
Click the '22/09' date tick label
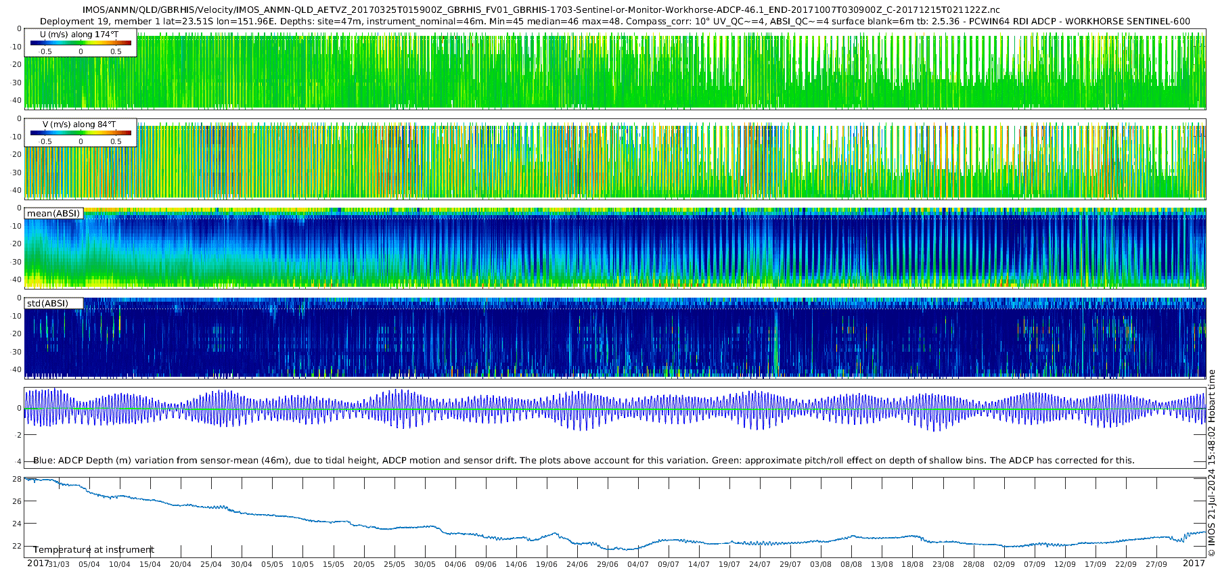click(x=1126, y=564)
